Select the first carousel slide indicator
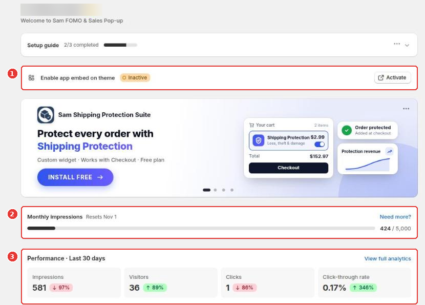The width and height of the screenshot is (425, 305). pyautogui.click(x=206, y=190)
